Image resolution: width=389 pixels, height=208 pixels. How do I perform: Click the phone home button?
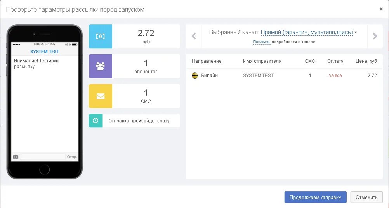click(45, 170)
